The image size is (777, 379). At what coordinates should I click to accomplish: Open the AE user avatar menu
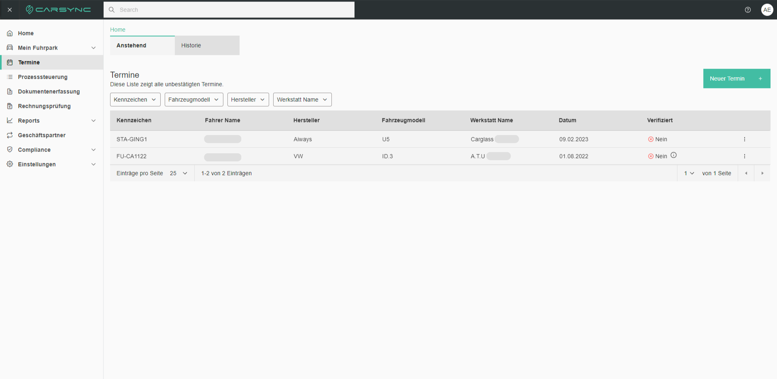[x=767, y=10]
